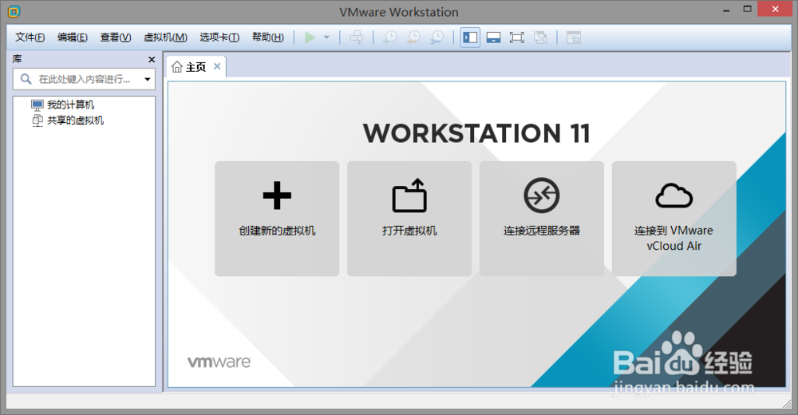
Task: Click the VMware Workstation title bar app icon
Action: pyautogui.click(x=14, y=11)
